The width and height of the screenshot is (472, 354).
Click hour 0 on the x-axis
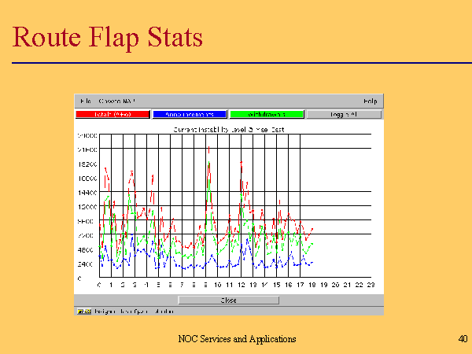(99, 285)
